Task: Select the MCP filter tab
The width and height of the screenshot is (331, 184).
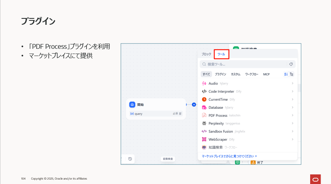Action: pyautogui.click(x=266, y=74)
